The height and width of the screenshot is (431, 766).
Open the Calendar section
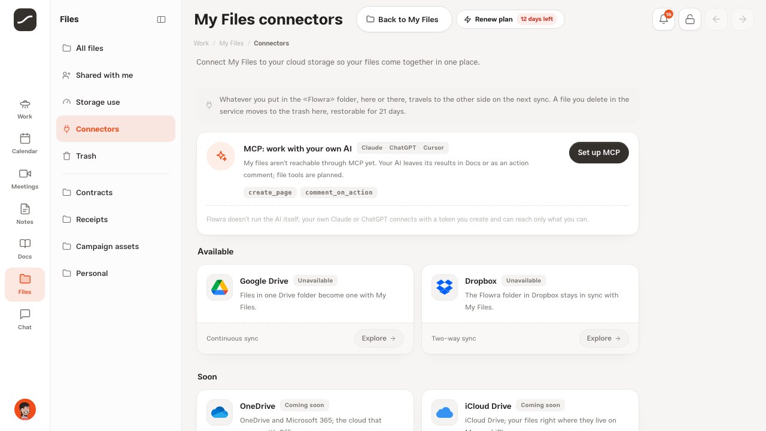tap(25, 144)
